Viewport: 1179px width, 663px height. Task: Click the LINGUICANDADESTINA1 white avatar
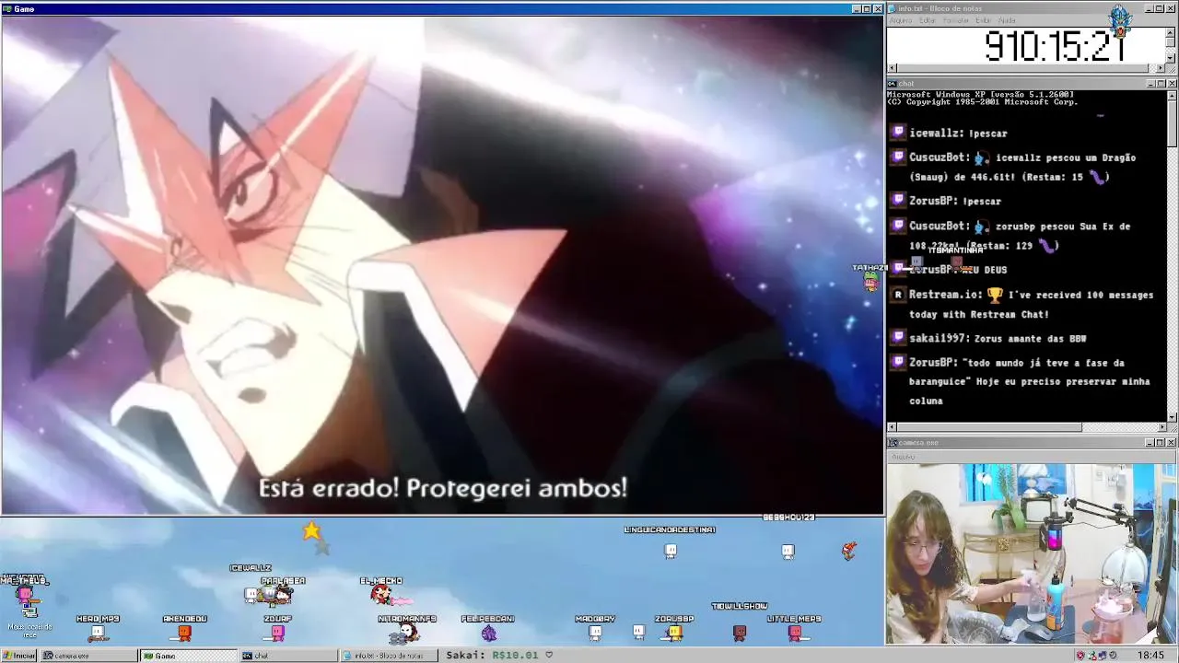tap(671, 551)
